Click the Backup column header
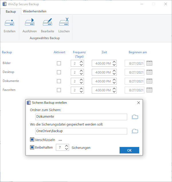This screenshot has width=172, height=182. 7,52
